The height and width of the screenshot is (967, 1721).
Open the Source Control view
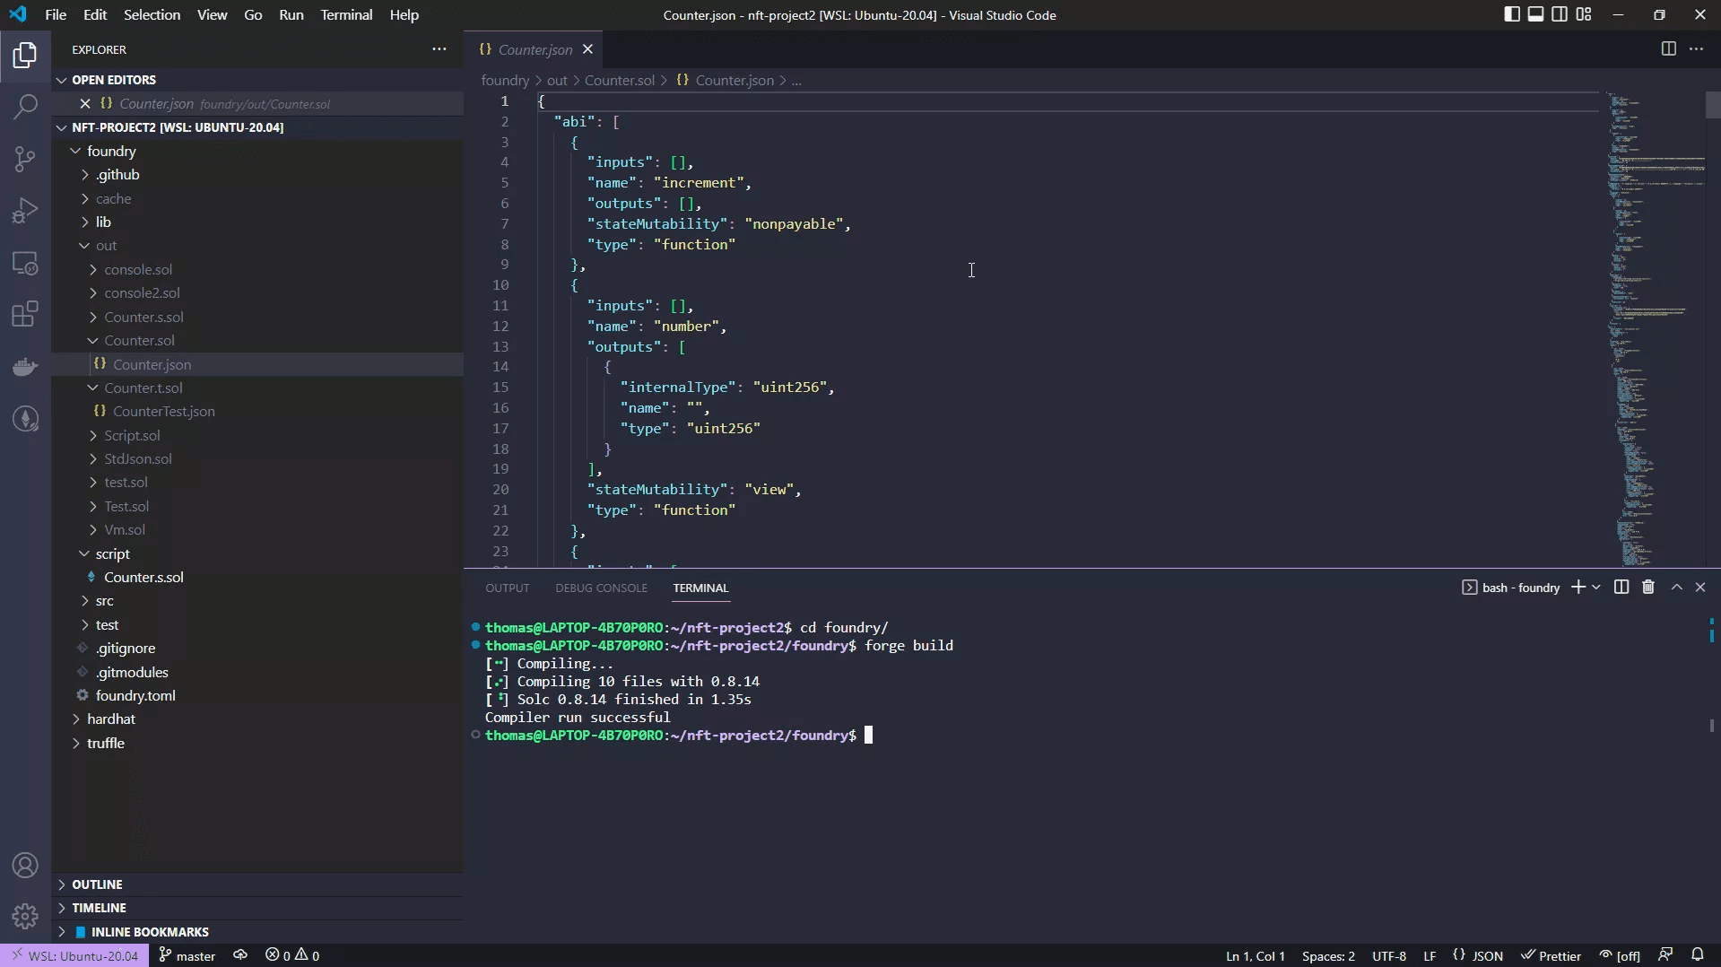click(25, 159)
